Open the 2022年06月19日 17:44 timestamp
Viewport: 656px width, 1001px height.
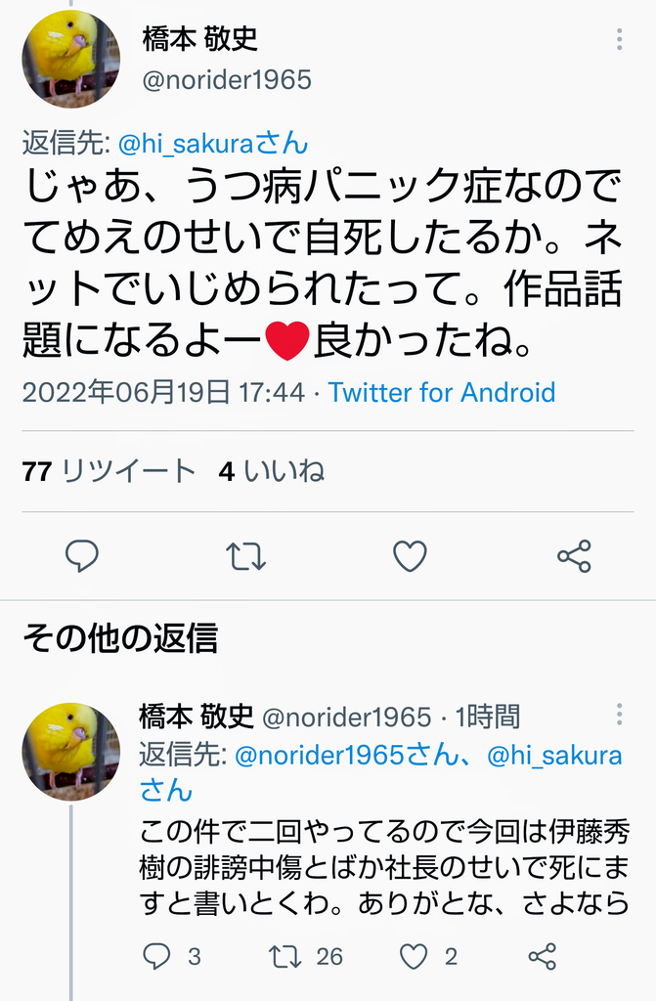coord(163,393)
